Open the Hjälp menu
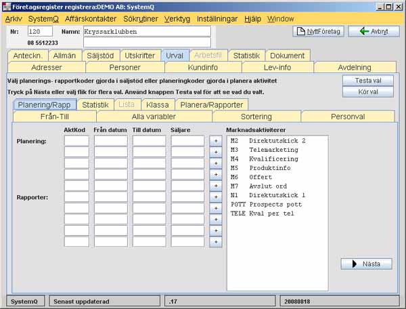The image size is (406, 309). (252, 19)
